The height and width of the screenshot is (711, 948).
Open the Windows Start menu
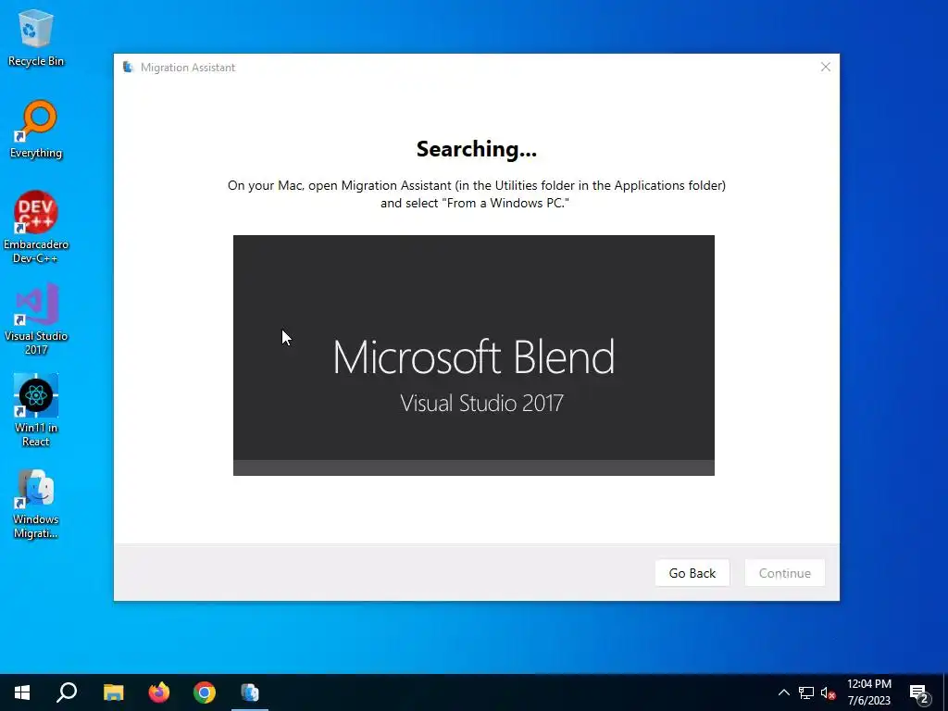coord(22,692)
